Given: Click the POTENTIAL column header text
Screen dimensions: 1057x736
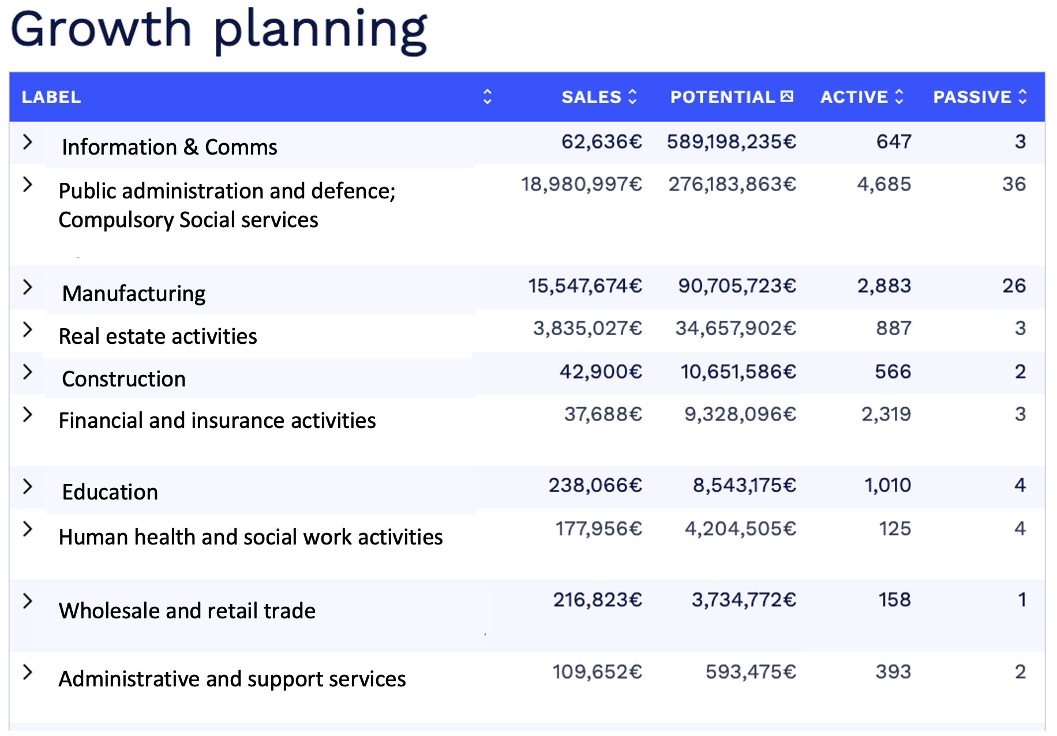Looking at the screenshot, I should coord(722,97).
